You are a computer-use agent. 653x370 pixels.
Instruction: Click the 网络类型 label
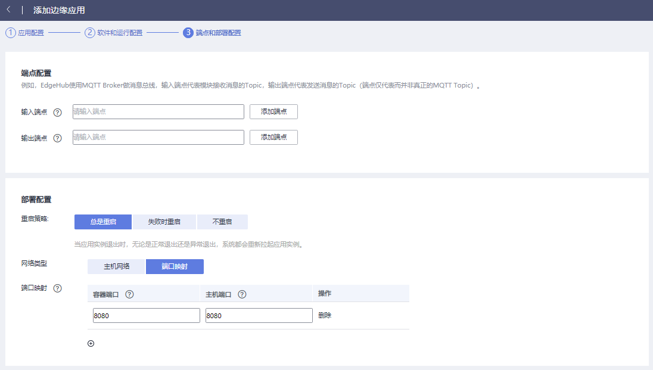(34, 263)
